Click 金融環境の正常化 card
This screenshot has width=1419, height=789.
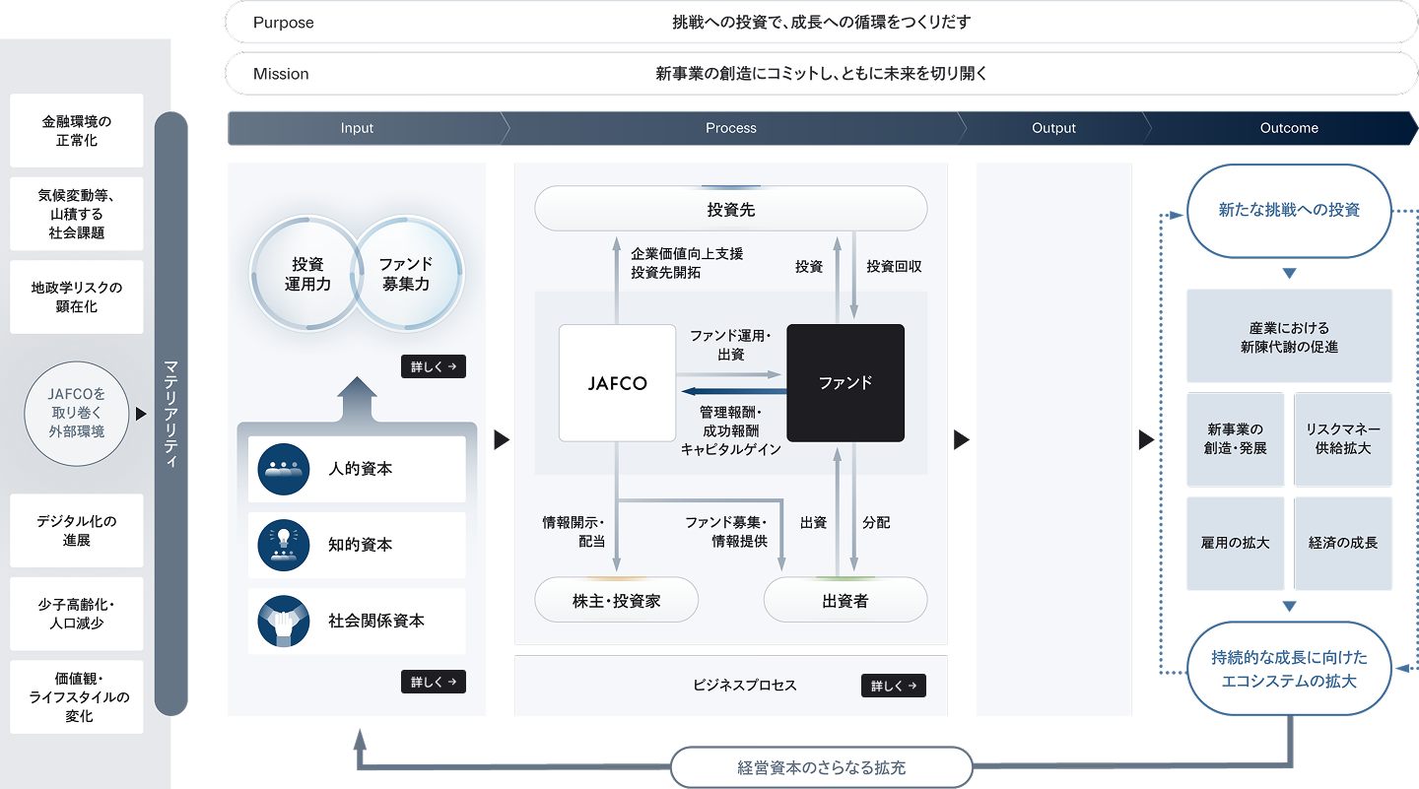coord(77,130)
